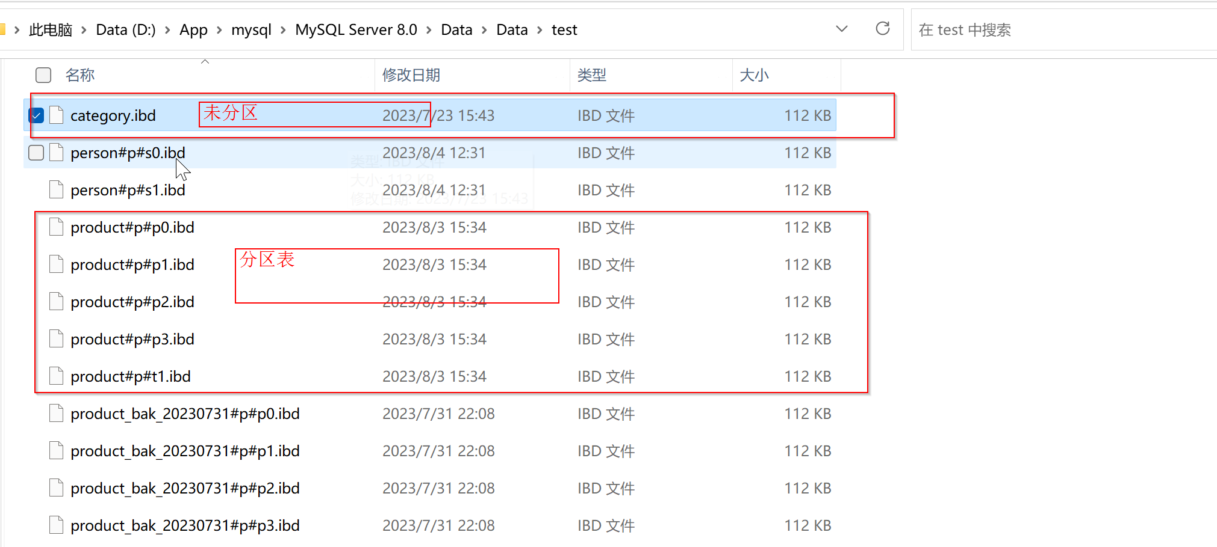The width and height of the screenshot is (1217, 547).
Task: Select the file name category.ibd
Action: click(x=113, y=115)
